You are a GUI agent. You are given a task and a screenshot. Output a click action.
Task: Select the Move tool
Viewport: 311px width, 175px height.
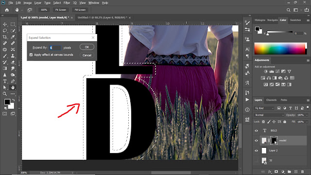pos(5,24)
